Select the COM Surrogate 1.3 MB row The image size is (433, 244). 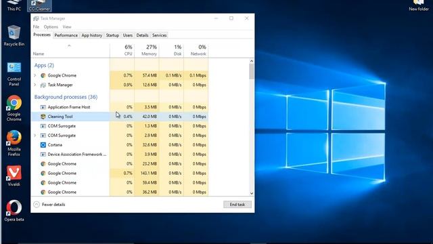click(120, 126)
